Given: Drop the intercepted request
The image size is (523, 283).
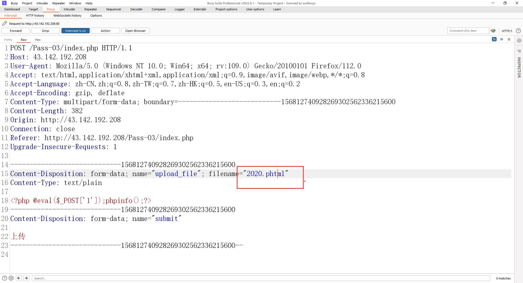Looking at the screenshot, I should click(x=45, y=31).
